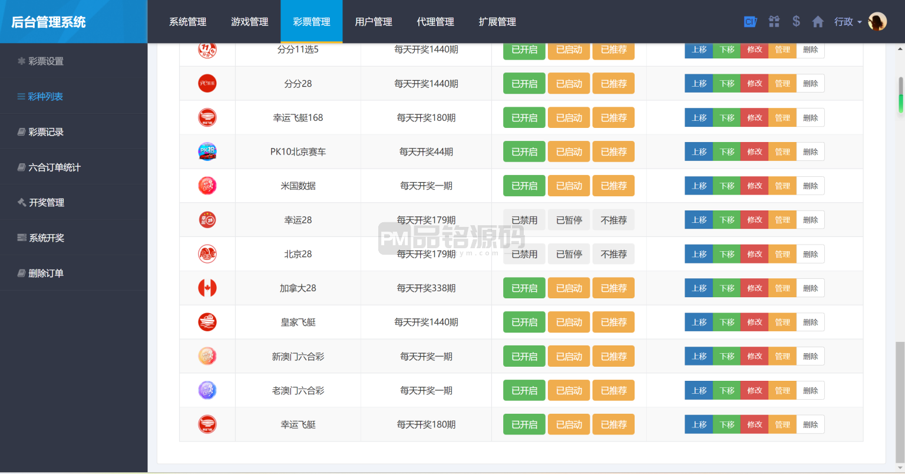Click 管理 for 分分28 row
Viewport: 905px width, 474px height.
782,84
